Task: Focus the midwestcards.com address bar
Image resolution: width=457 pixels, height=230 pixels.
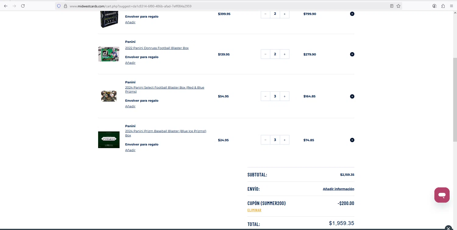Action: [228, 6]
